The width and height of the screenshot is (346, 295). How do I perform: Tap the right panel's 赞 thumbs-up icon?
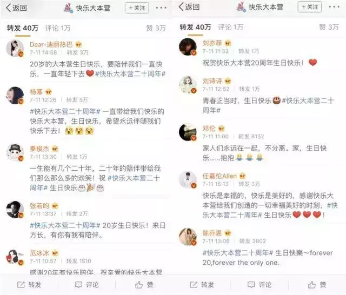click(x=311, y=285)
